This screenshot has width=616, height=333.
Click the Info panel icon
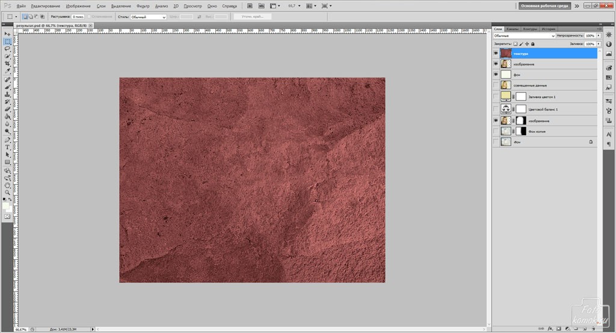point(609,44)
